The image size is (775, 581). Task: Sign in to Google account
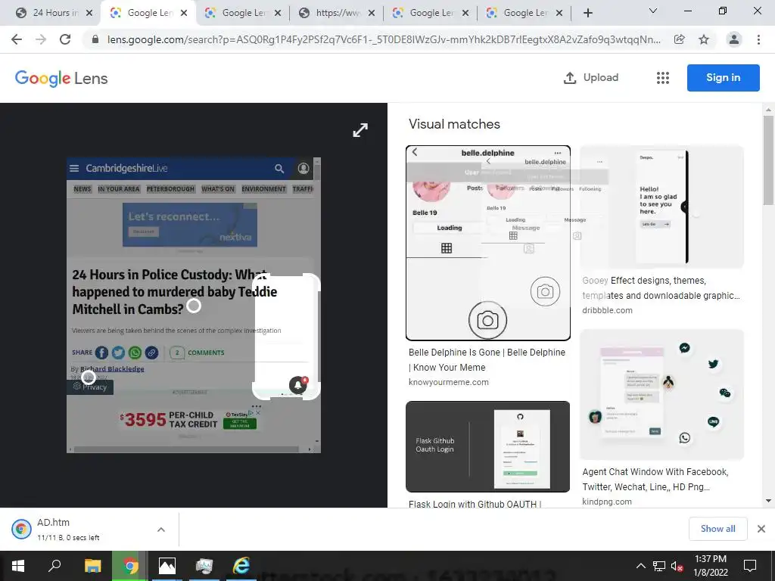[x=723, y=78]
